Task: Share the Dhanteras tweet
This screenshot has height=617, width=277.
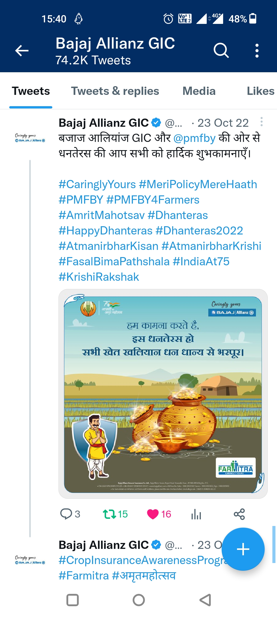Action: 239,514
